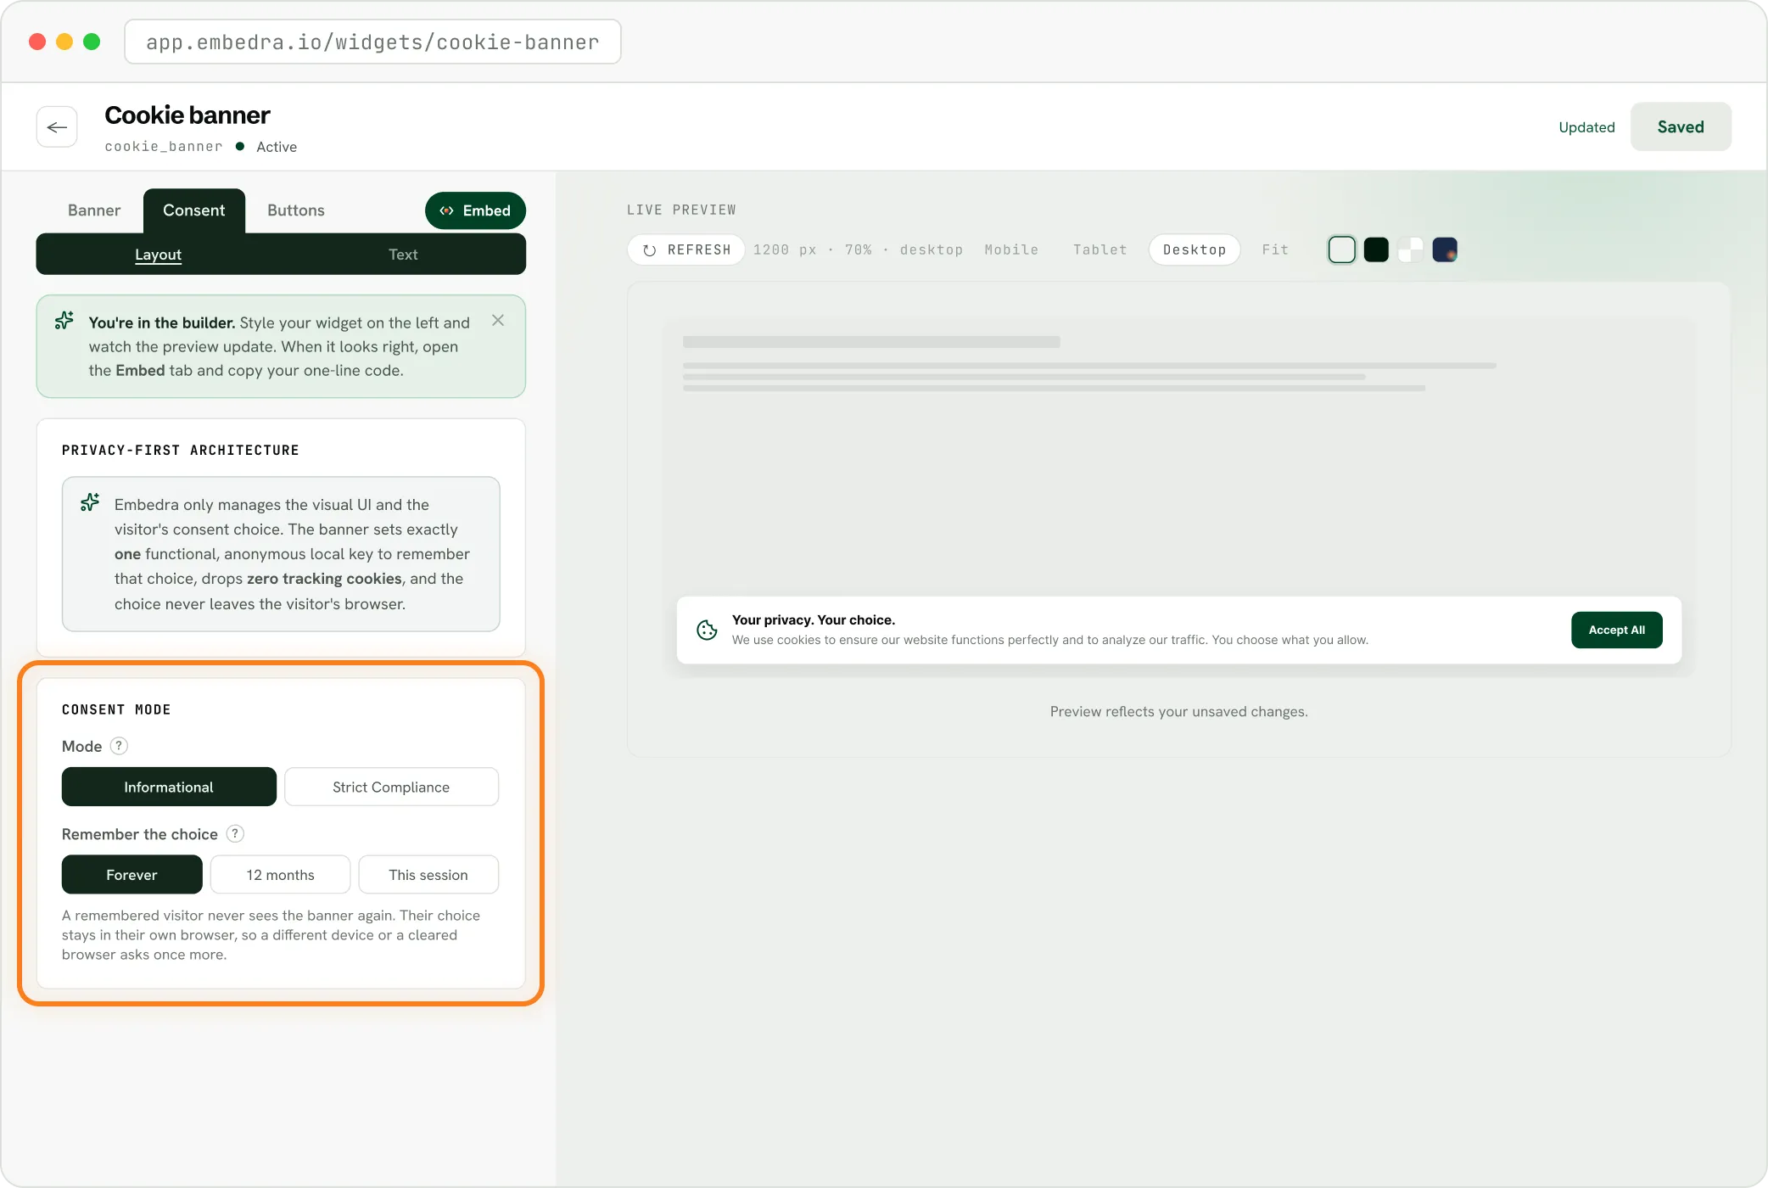Dismiss the builder tip with the X

498,320
